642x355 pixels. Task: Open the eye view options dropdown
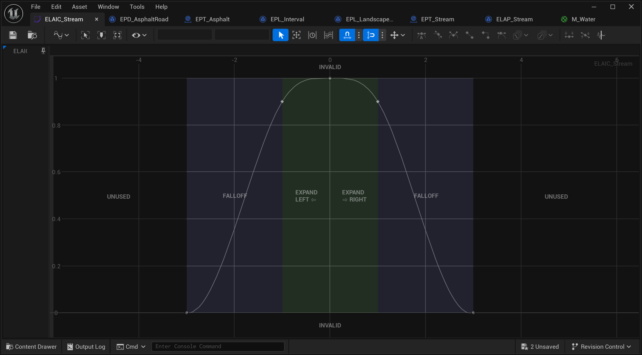(x=139, y=35)
